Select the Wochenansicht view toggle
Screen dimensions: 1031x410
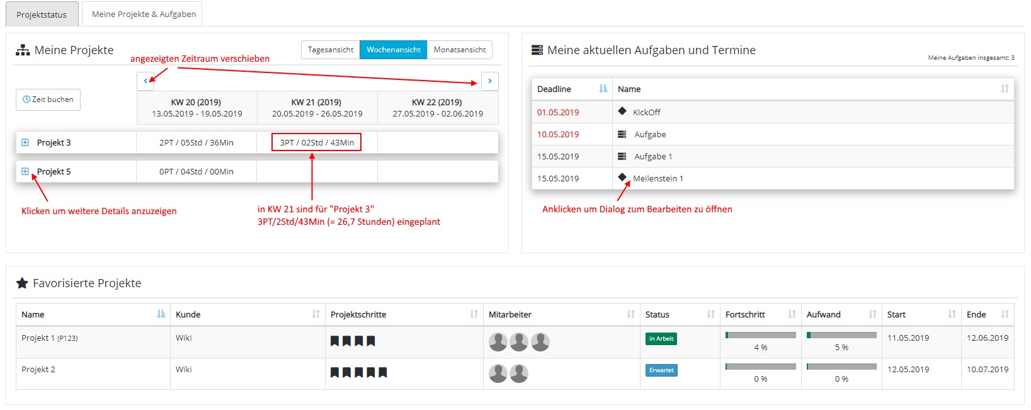click(x=393, y=50)
